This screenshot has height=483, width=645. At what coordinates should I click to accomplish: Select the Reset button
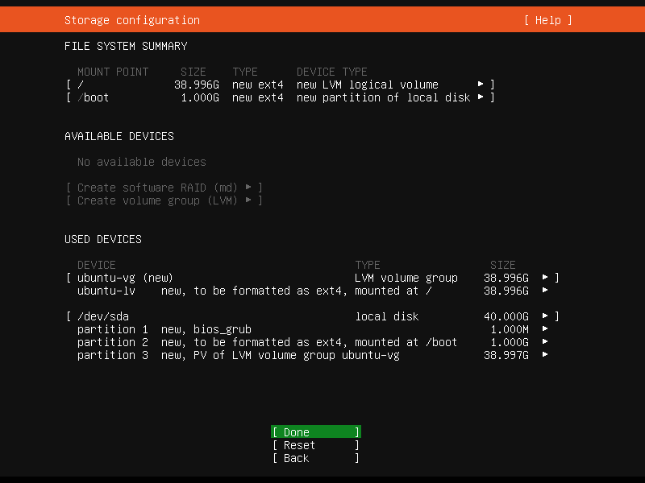[x=316, y=445]
